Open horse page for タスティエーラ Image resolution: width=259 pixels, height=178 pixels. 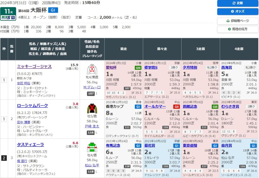point(30,144)
